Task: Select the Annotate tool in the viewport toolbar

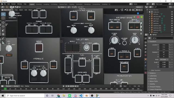Action: point(3,39)
